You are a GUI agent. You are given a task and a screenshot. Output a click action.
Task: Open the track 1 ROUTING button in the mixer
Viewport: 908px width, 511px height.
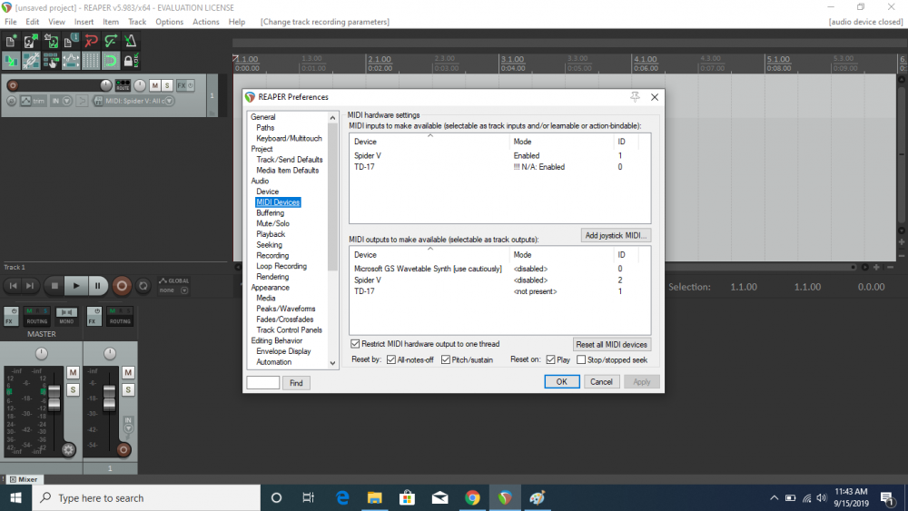(120, 316)
